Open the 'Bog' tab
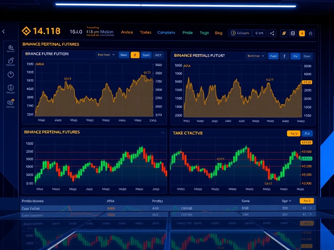 [x=219, y=33]
